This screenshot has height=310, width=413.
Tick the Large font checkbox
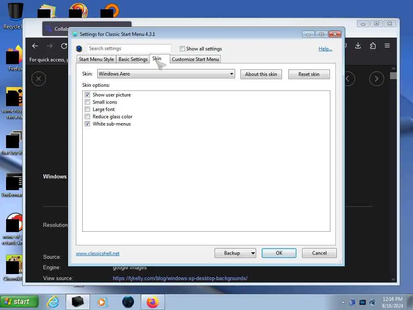[88, 109]
